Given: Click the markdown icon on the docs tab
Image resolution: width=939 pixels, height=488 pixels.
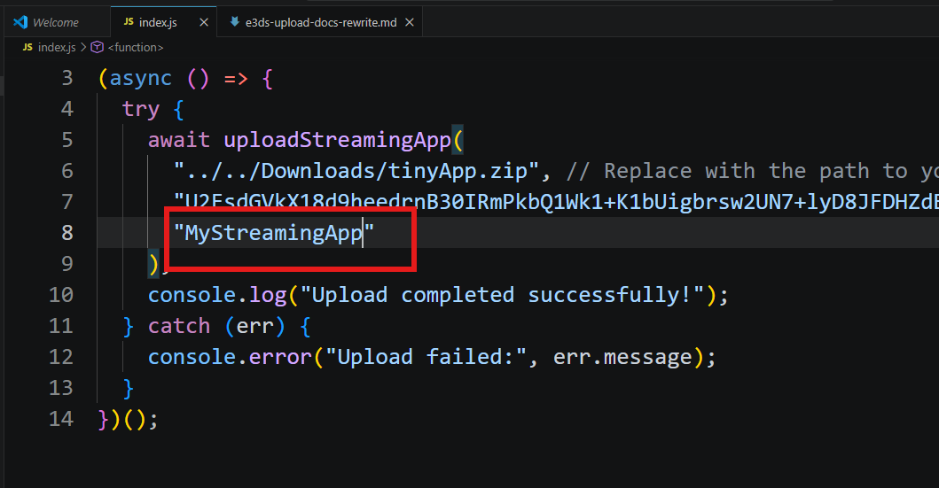Looking at the screenshot, I should coord(234,22).
